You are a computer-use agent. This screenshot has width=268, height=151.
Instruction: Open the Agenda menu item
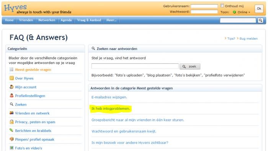[x=66, y=20]
